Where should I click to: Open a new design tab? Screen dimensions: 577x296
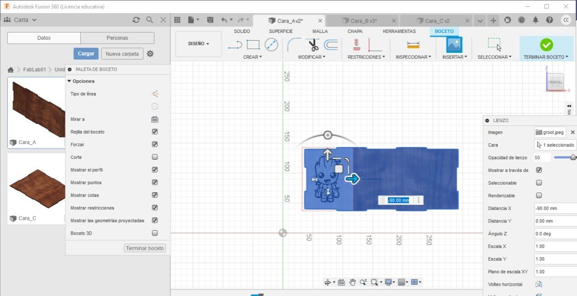pyautogui.click(x=494, y=20)
